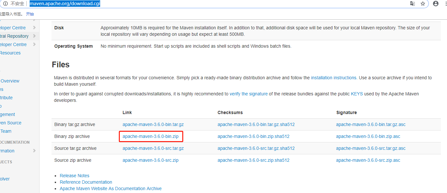This screenshot has height=193, width=447.
Task: Open apache-maven-3.6.0-bin.tar.gz.sha512 checksum
Action: [256, 124]
